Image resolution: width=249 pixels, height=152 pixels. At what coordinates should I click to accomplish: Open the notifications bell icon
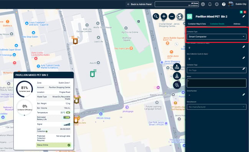(x=210, y=4)
